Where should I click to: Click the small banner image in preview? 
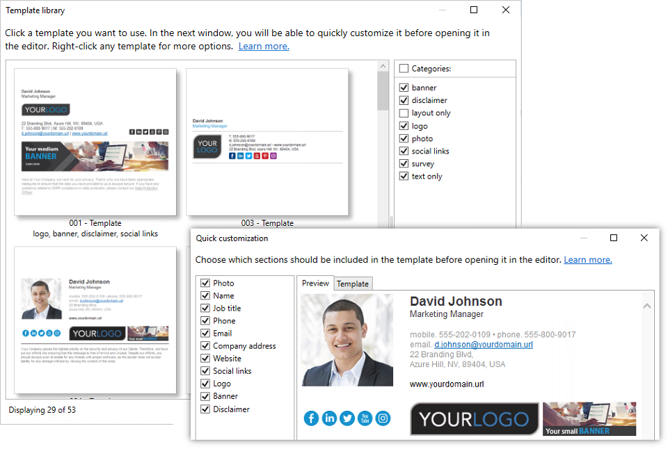pyautogui.click(x=589, y=418)
